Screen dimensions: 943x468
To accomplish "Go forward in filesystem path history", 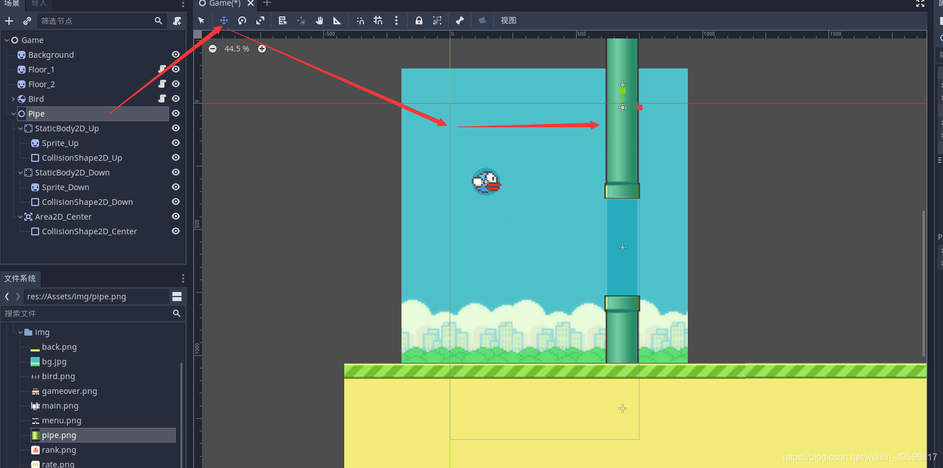I will tap(18, 297).
